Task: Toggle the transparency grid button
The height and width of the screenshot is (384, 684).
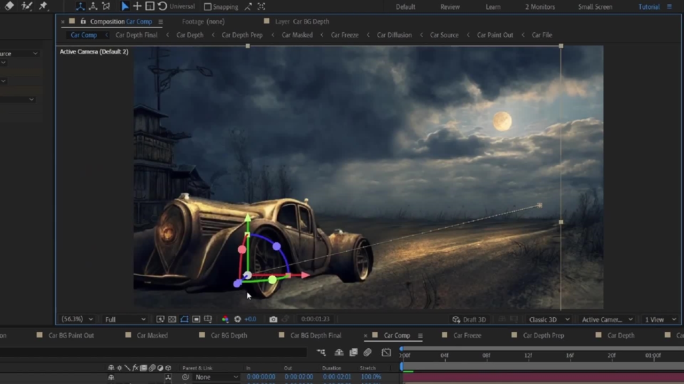Action: click(x=172, y=319)
